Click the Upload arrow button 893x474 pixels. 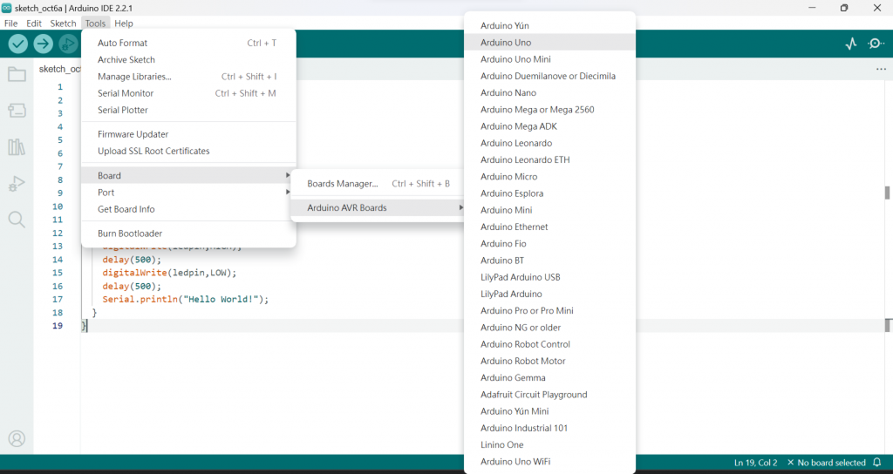pos(44,44)
